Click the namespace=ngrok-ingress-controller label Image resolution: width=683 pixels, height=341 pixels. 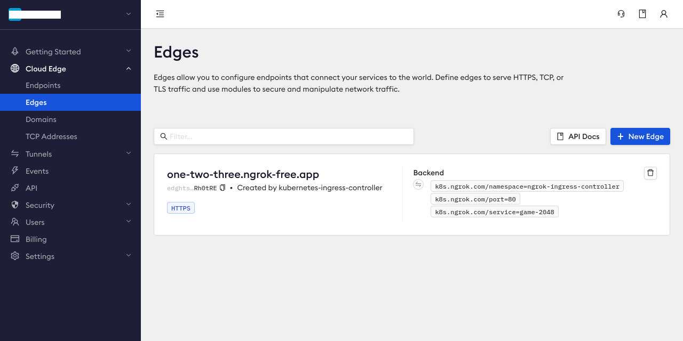pos(527,186)
